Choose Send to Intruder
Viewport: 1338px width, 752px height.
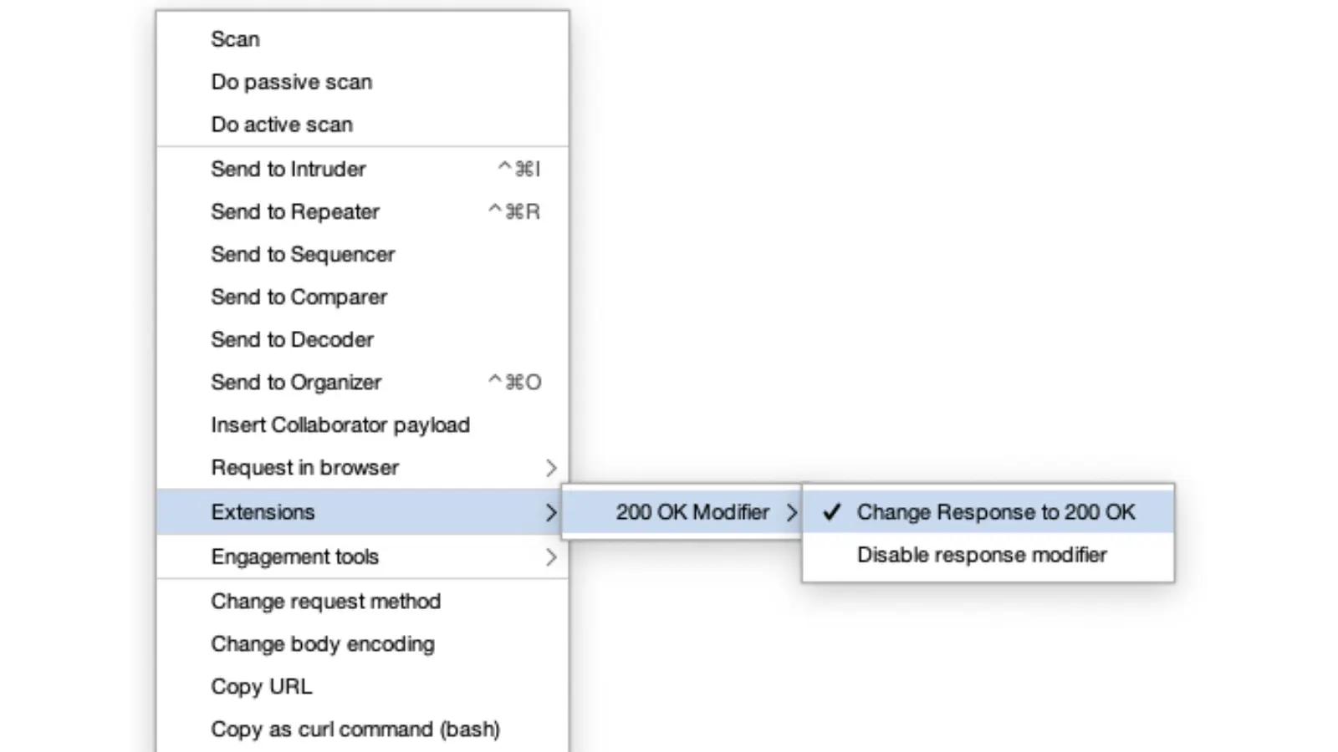coord(289,169)
